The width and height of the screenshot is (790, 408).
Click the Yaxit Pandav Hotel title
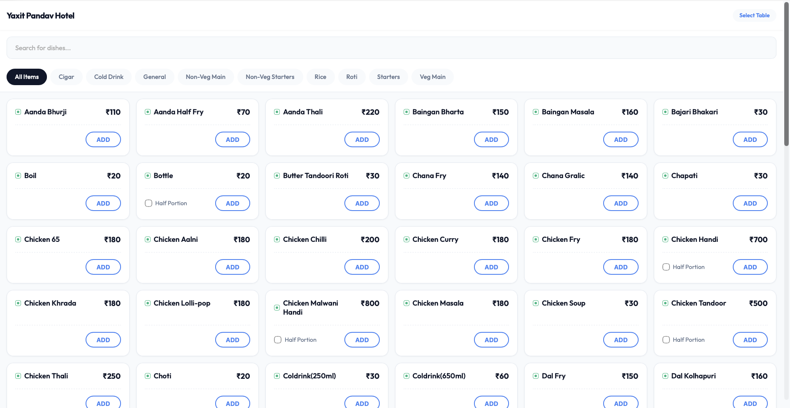click(x=40, y=16)
